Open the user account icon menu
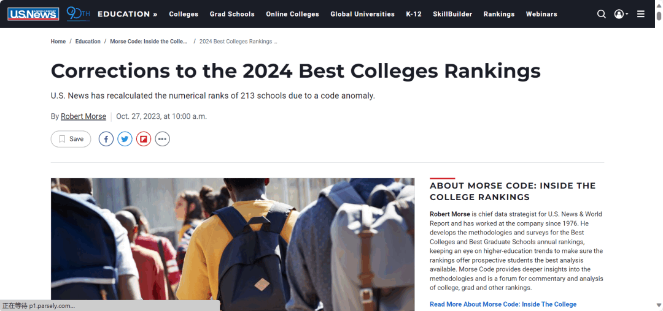 [619, 14]
